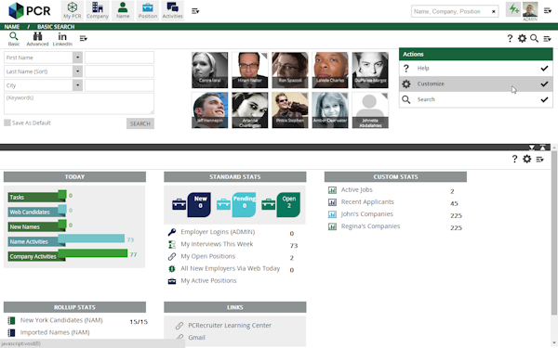Screen dimensions: 558x348
Task: Open Regina's Companies custom stat
Action: point(370,226)
